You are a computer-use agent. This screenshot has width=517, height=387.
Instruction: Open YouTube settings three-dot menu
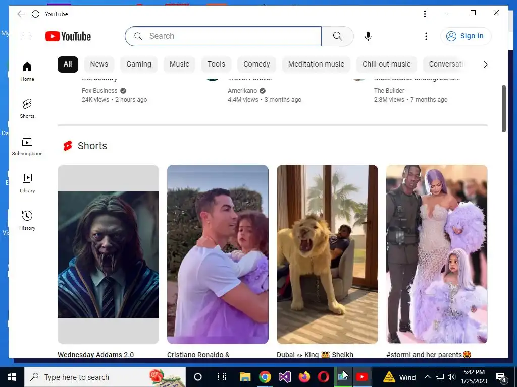pyautogui.click(x=426, y=36)
